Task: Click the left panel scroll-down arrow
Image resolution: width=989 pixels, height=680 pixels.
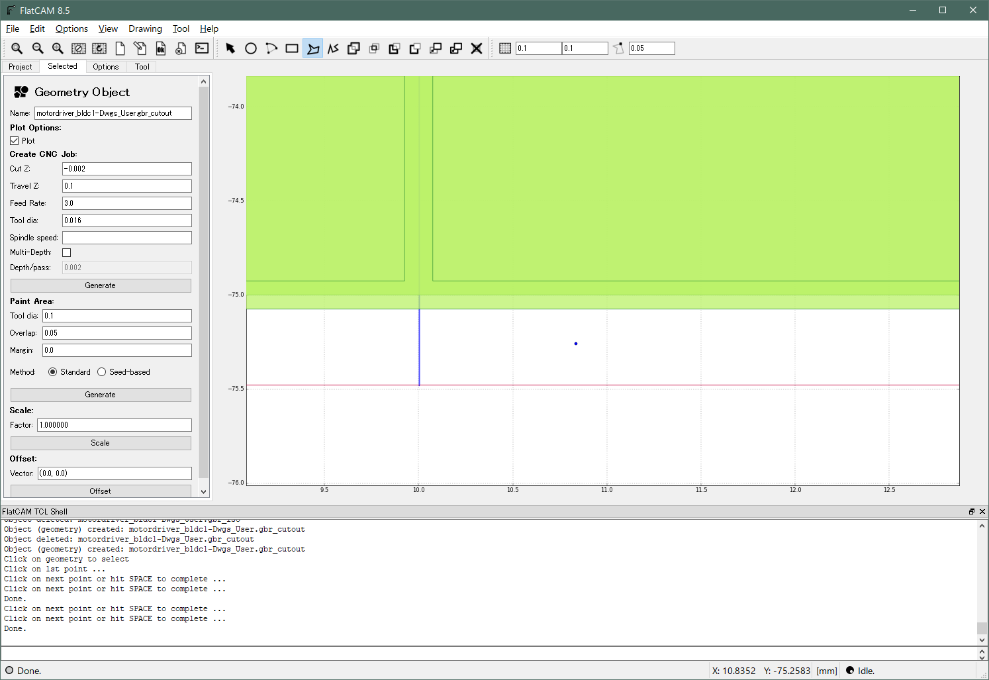Action: click(204, 492)
